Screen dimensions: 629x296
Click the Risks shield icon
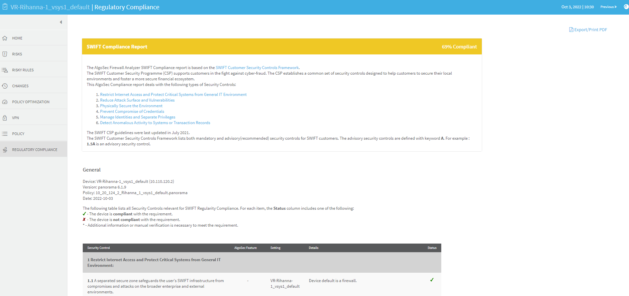[x=5, y=54]
